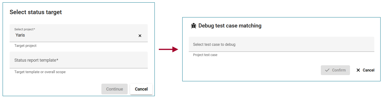This screenshot has width=384, height=99.
Task: Clear the selected Yaris project with X icon
Action: click(140, 36)
